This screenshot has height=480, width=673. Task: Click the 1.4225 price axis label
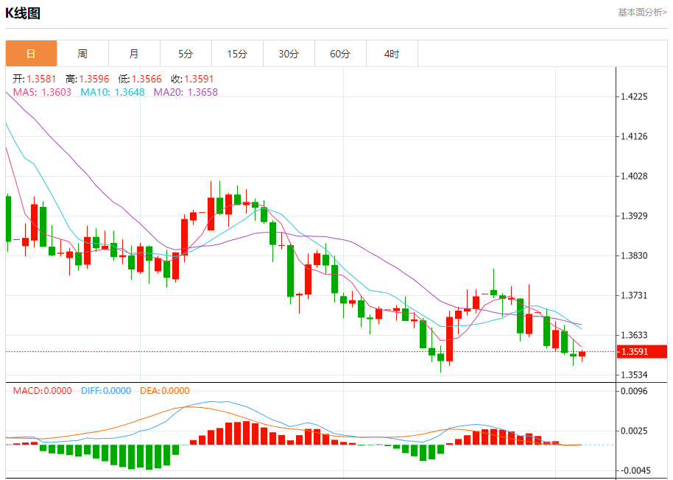(635, 96)
